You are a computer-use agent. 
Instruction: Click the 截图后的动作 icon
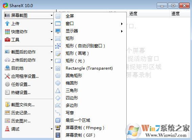click(x=7, y=52)
